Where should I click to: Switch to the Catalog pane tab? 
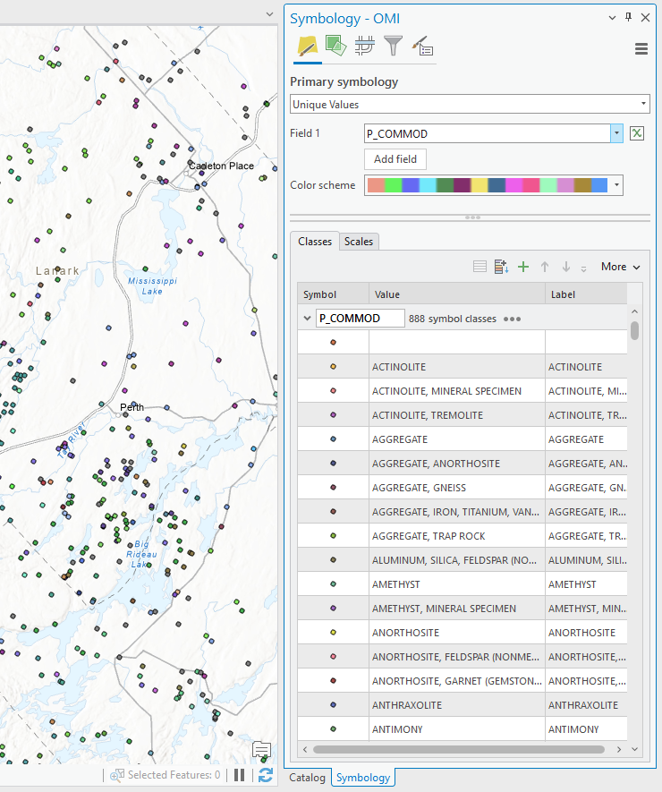tap(307, 778)
